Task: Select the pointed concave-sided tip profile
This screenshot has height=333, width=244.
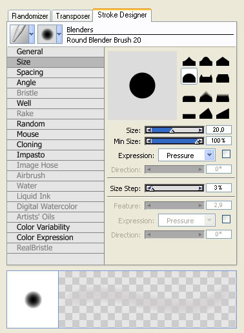Action: [189, 61]
